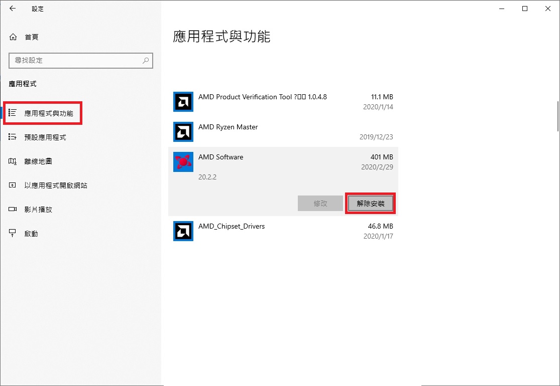Go back using the back arrow
560x386 pixels.
(13, 9)
